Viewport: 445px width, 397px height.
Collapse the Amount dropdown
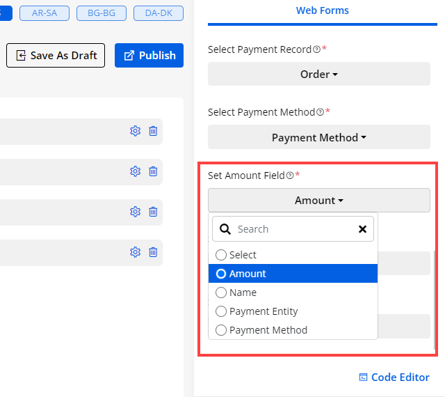318,201
